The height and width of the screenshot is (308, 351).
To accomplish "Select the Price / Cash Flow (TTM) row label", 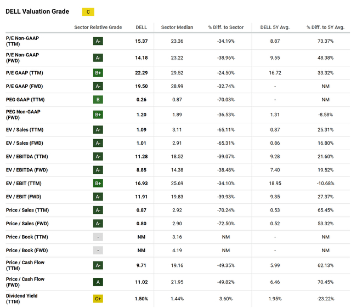I will point(25,265).
